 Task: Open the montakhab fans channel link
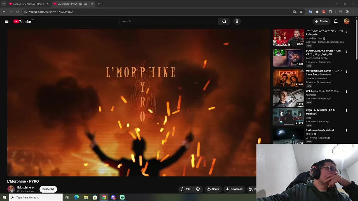[314, 39]
